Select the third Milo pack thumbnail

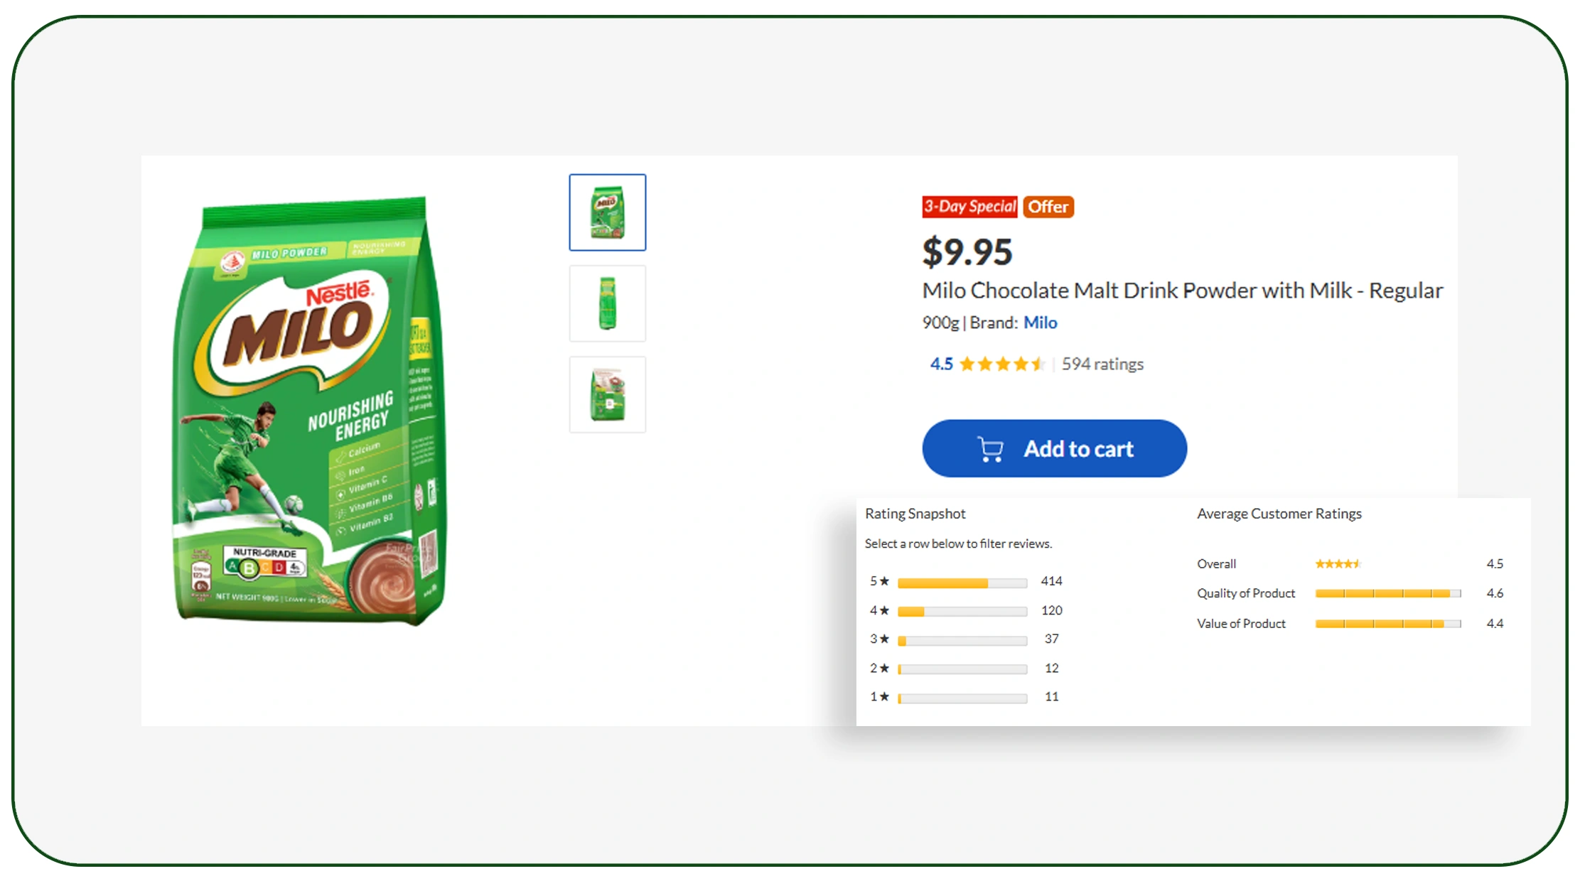608,395
